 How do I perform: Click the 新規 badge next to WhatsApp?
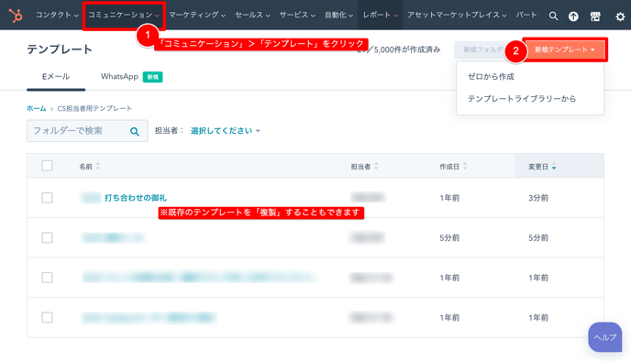(x=152, y=77)
